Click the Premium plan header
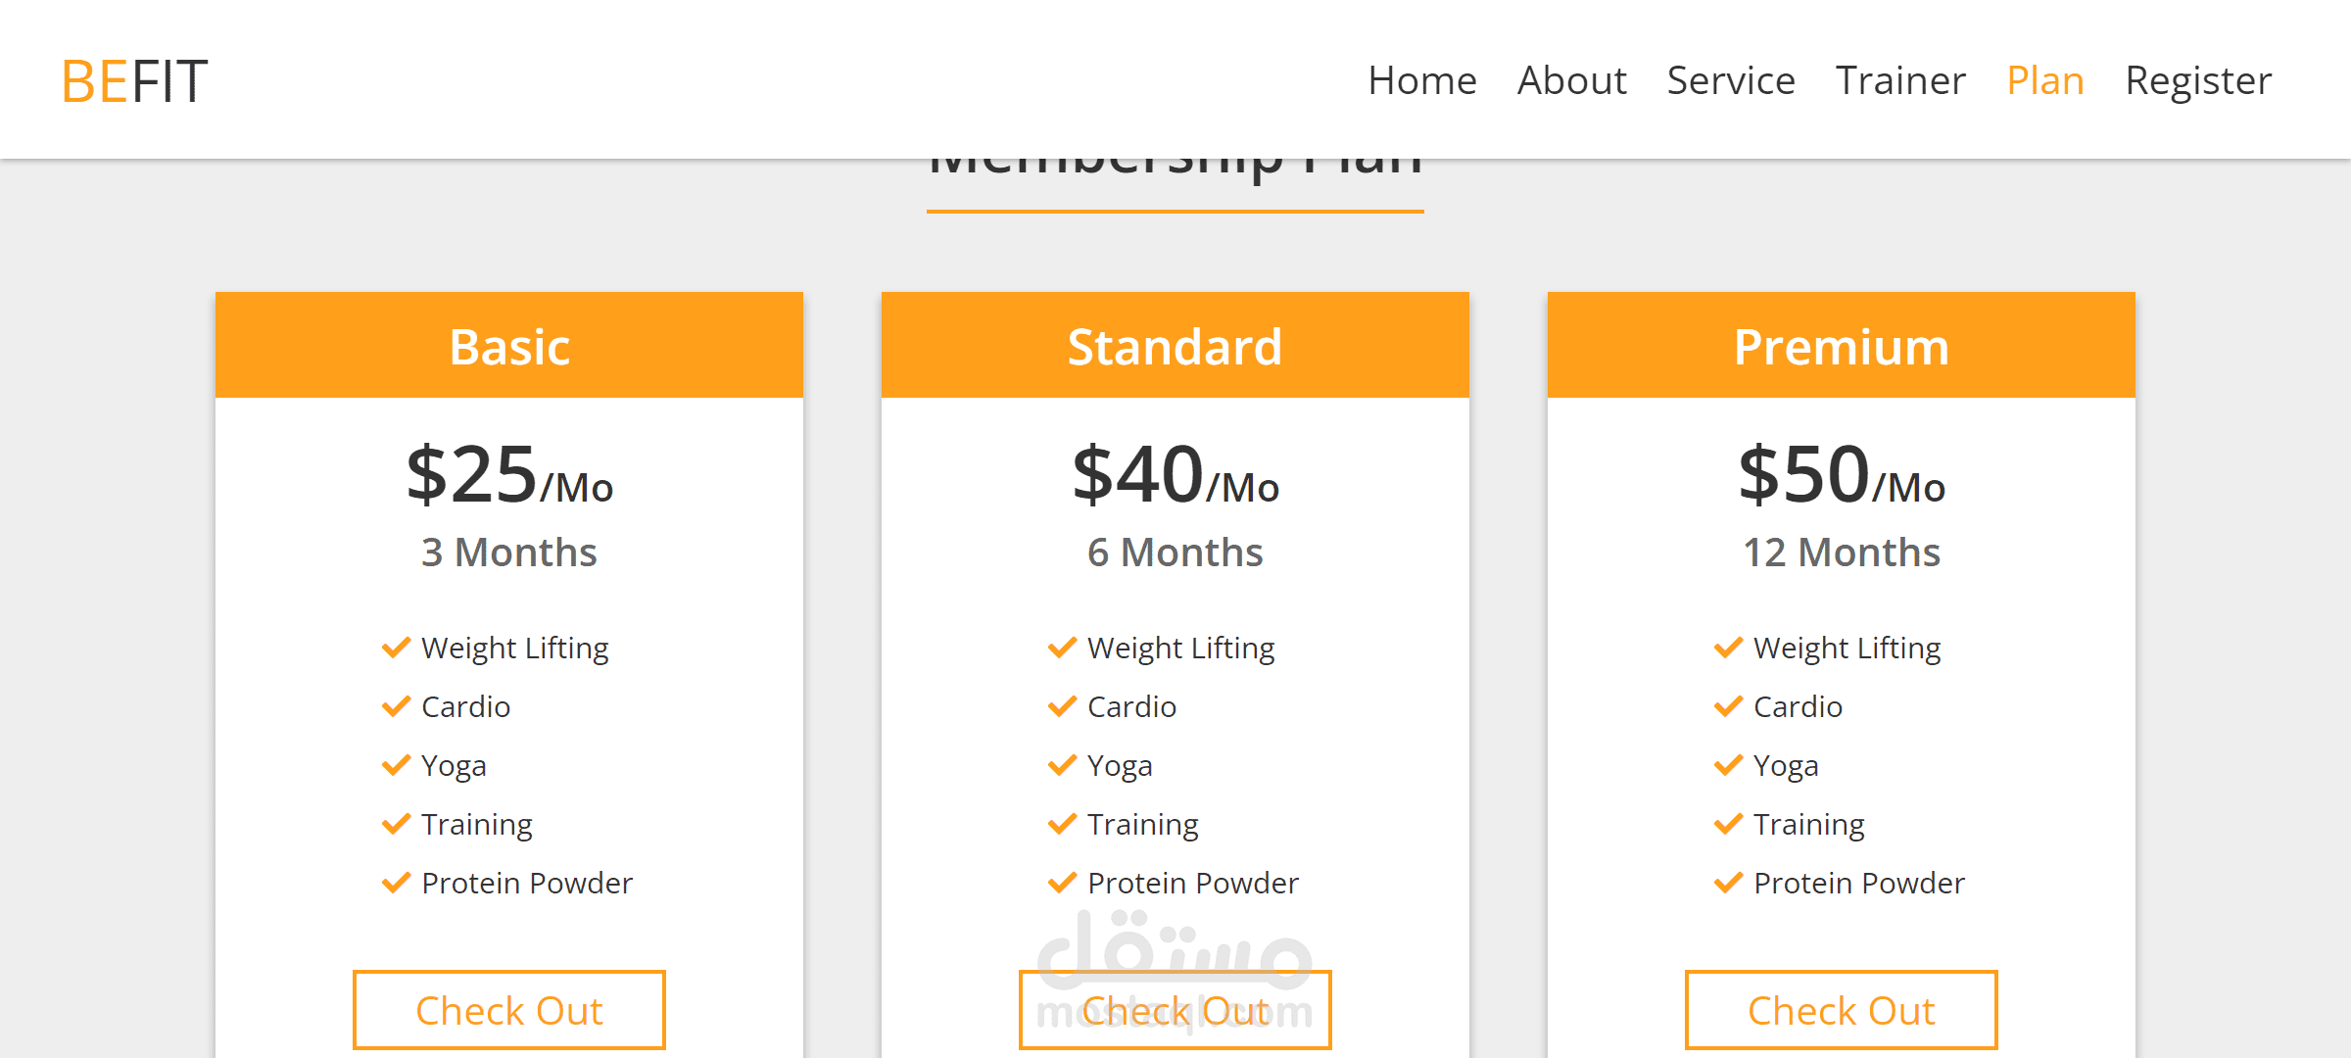This screenshot has width=2351, height=1058. tap(1841, 346)
